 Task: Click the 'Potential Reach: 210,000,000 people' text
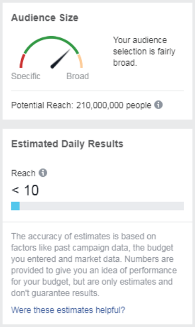[81, 105]
